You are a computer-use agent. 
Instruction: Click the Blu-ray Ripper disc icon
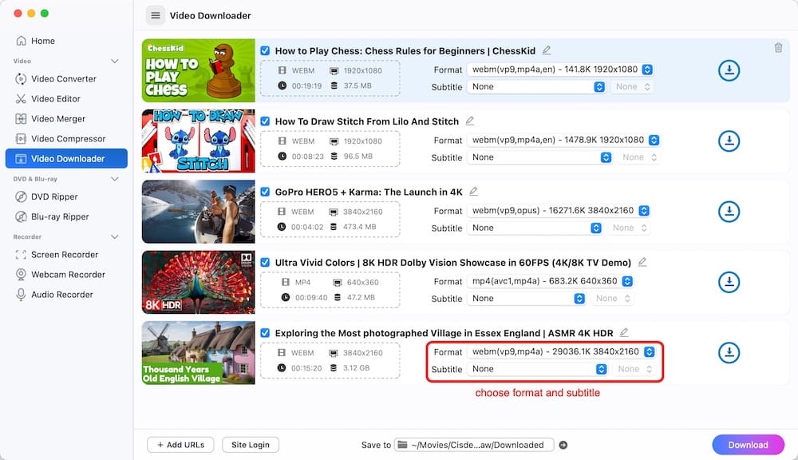(21, 216)
